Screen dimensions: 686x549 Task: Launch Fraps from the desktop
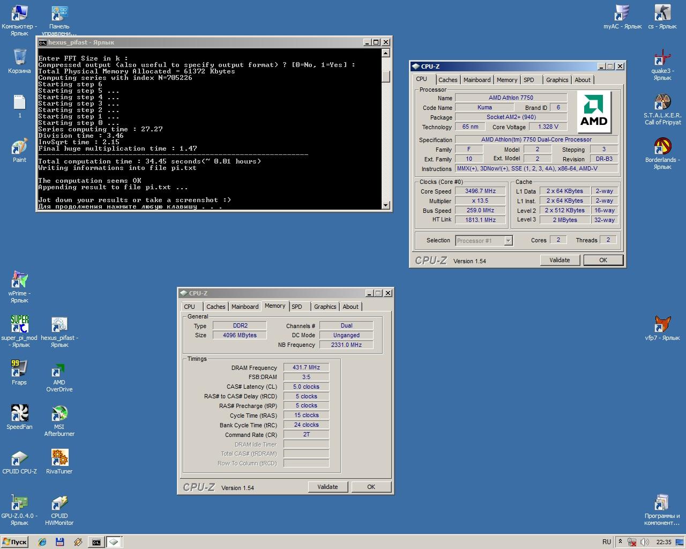(19, 373)
